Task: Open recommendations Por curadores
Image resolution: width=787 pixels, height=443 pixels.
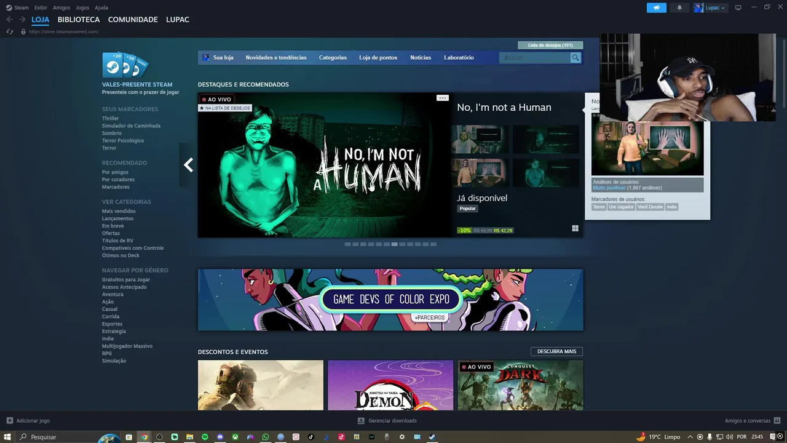Action: pos(118,180)
